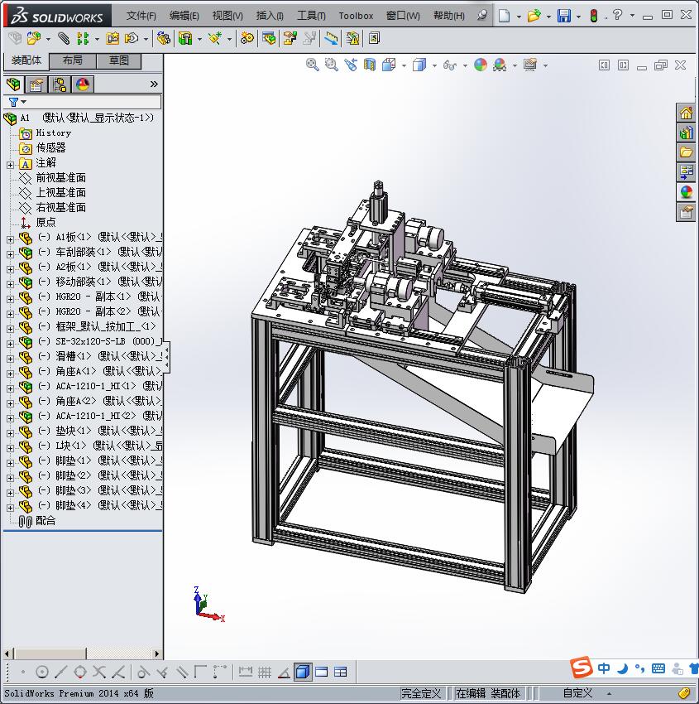Open the 视图(V) menu
The image size is (699, 704).
[227, 16]
